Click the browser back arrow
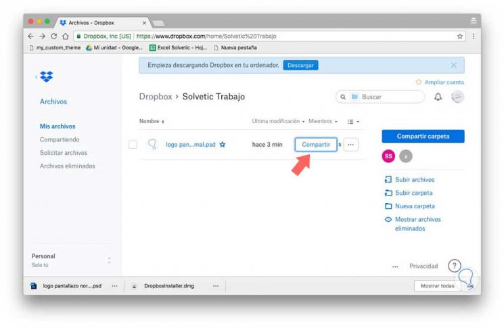 coord(31,37)
